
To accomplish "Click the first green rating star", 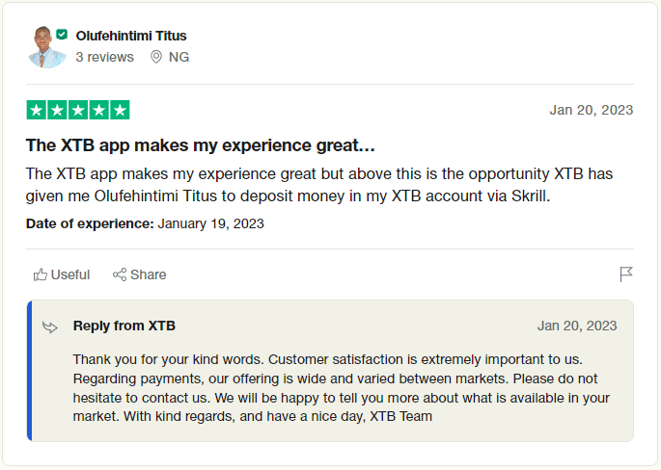I will tap(37, 110).
